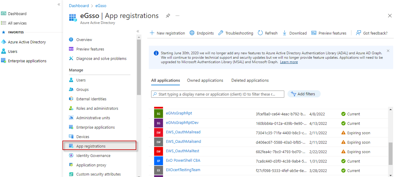Open Troubleshooting from the toolbar
This screenshot has width=394, height=177.
click(236, 33)
